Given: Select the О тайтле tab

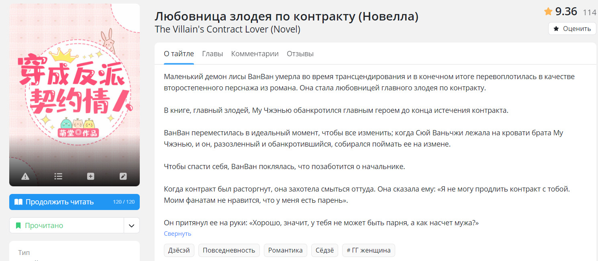Looking at the screenshot, I should coord(179,54).
